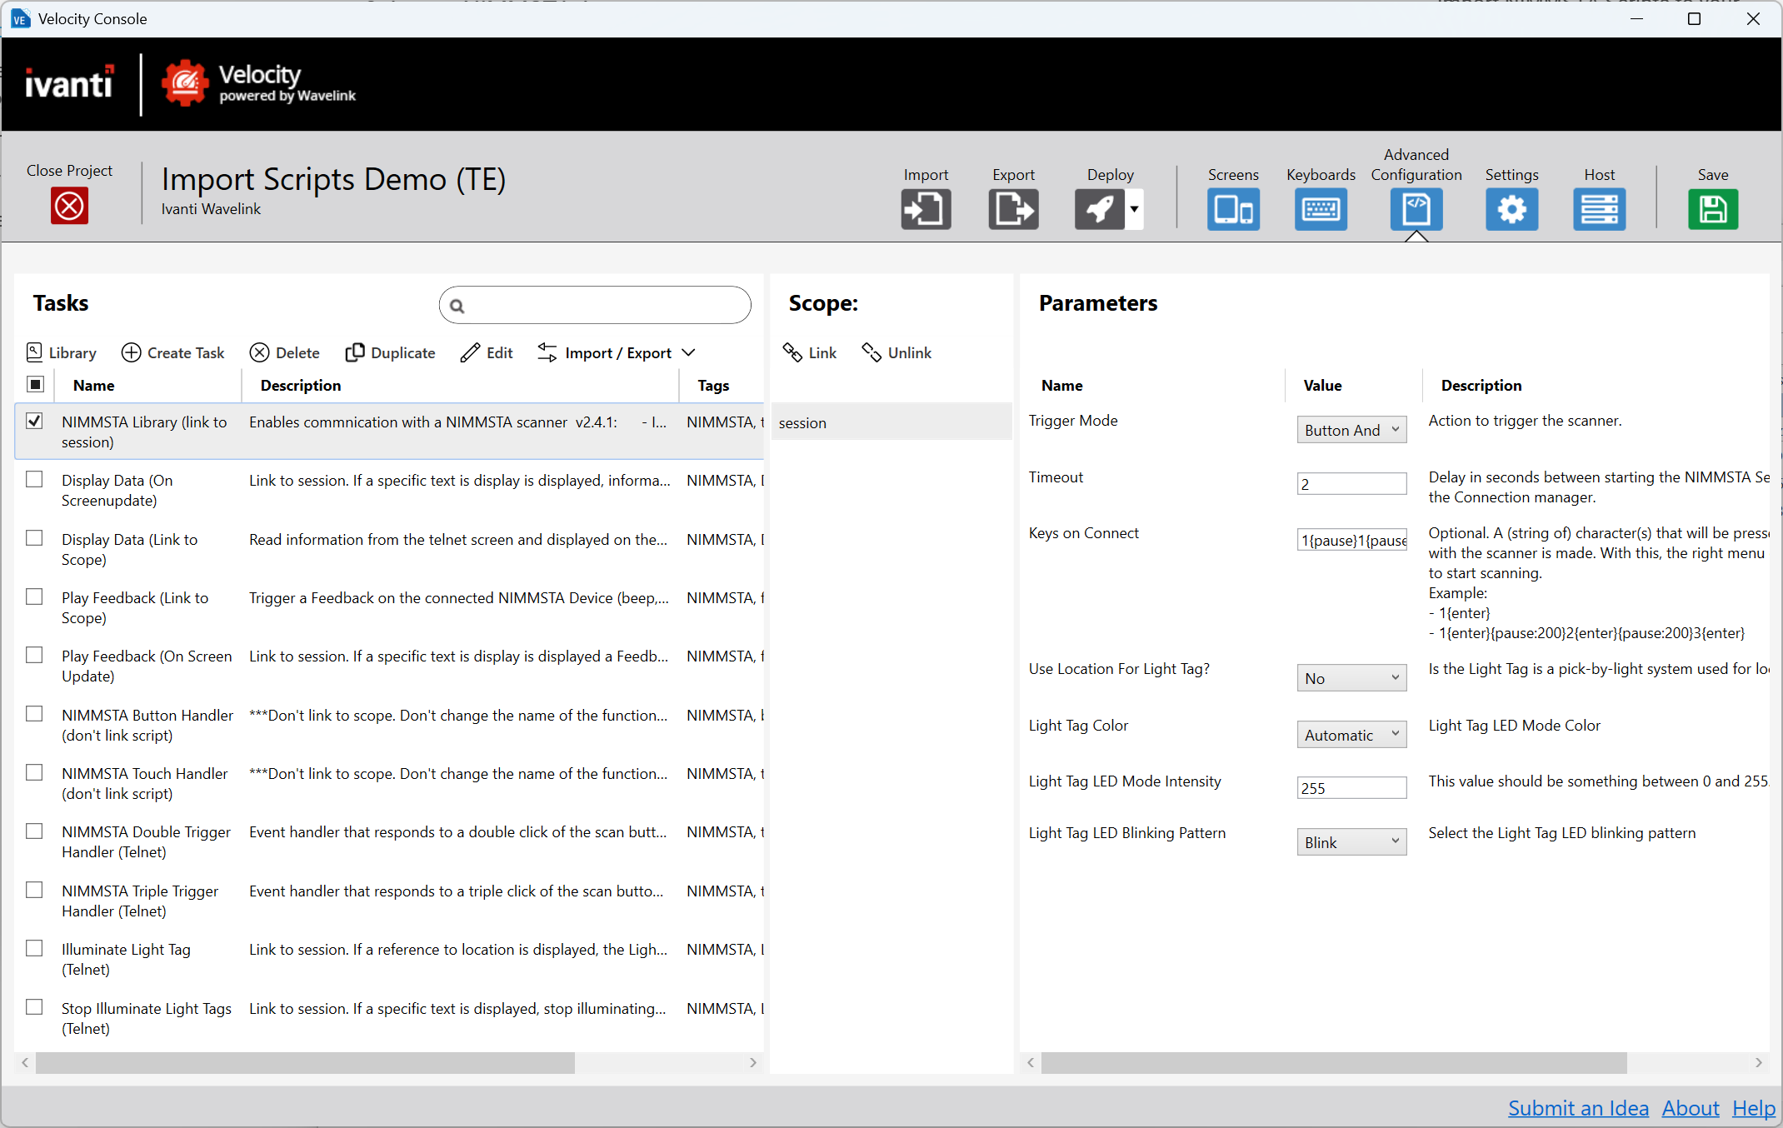Check NIMMSTA Triple Trigger Handler checkbox

pos(34,890)
